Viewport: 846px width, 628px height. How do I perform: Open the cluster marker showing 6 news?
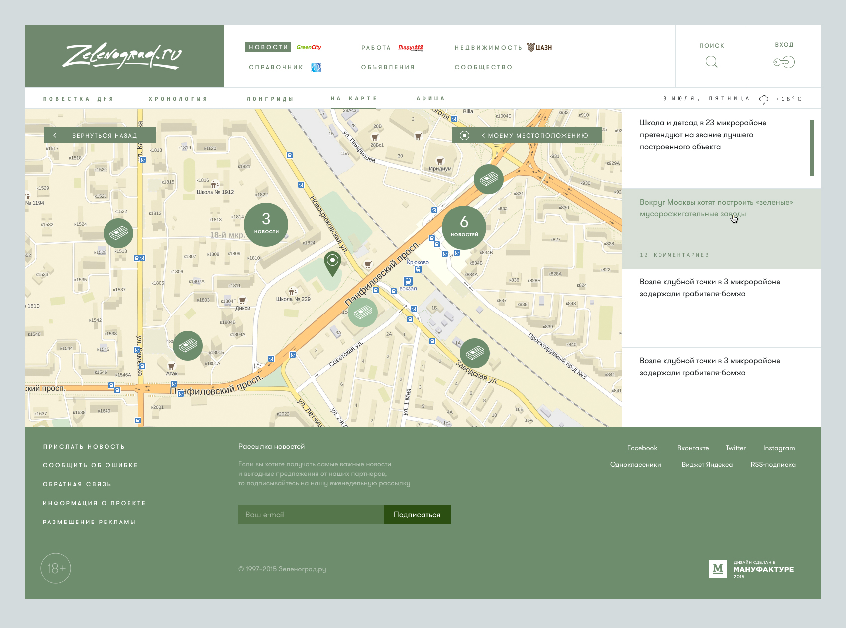(464, 227)
